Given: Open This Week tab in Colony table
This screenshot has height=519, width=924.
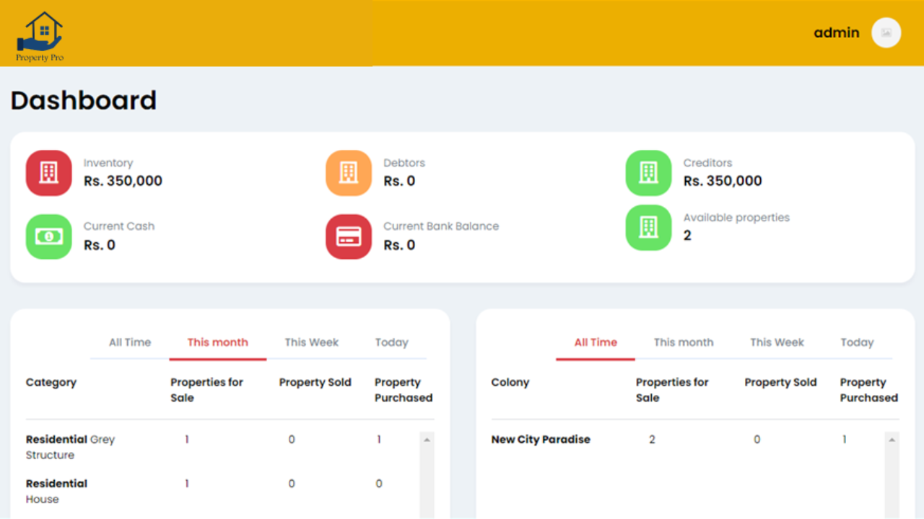Looking at the screenshot, I should click(777, 342).
